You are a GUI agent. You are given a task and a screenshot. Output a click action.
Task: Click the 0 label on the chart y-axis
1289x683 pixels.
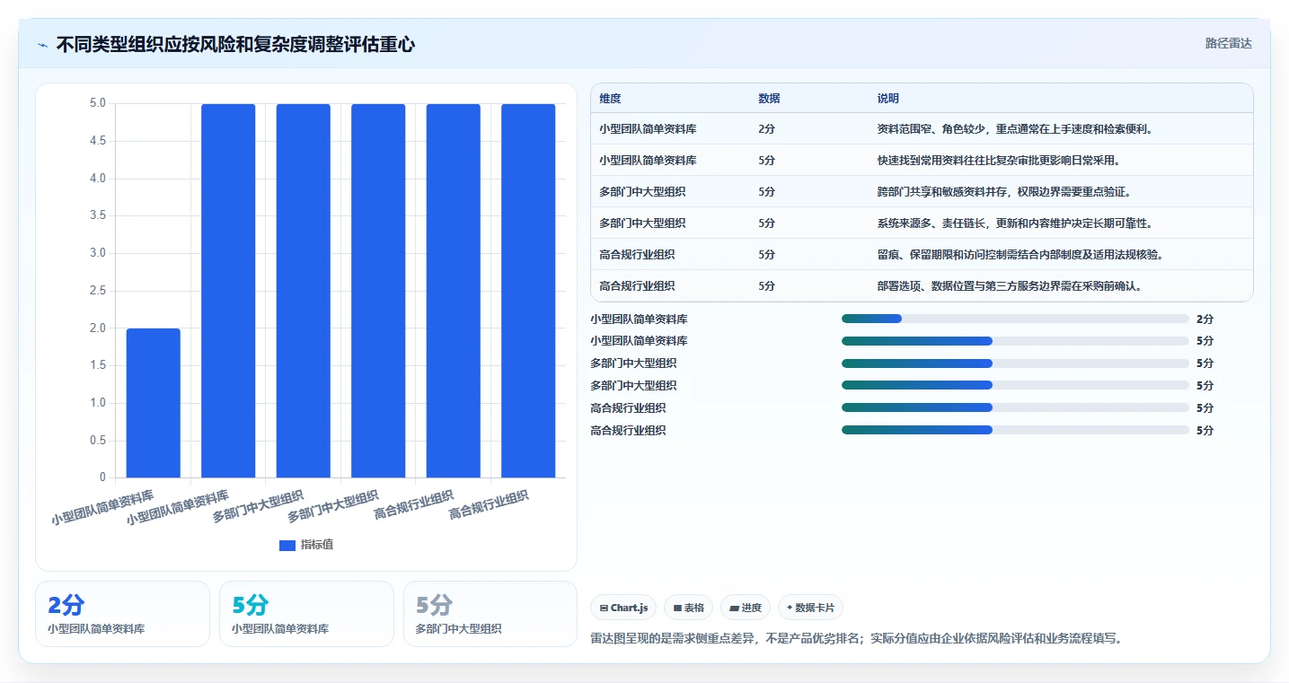(102, 477)
